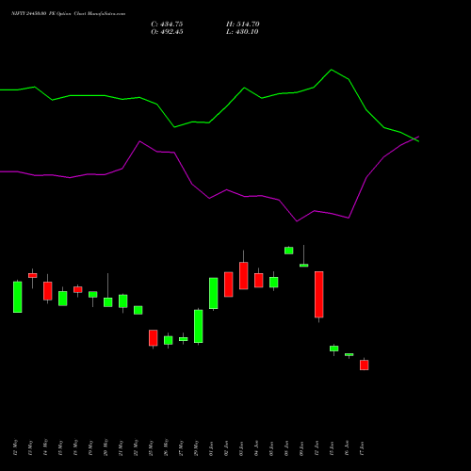Select the 13 May date label

(31, 447)
